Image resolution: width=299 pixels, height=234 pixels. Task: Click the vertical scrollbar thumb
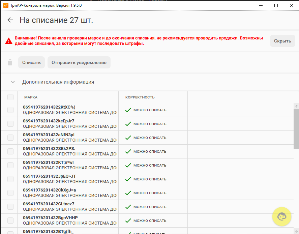coord(296,129)
